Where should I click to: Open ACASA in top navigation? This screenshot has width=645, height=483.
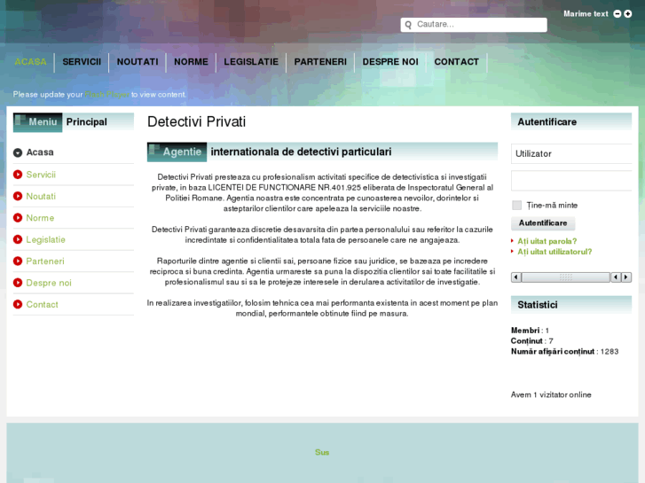tap(30, 62)
